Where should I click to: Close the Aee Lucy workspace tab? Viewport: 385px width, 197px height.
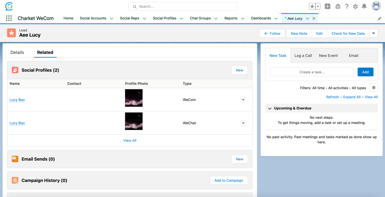(x=314, y=19)
